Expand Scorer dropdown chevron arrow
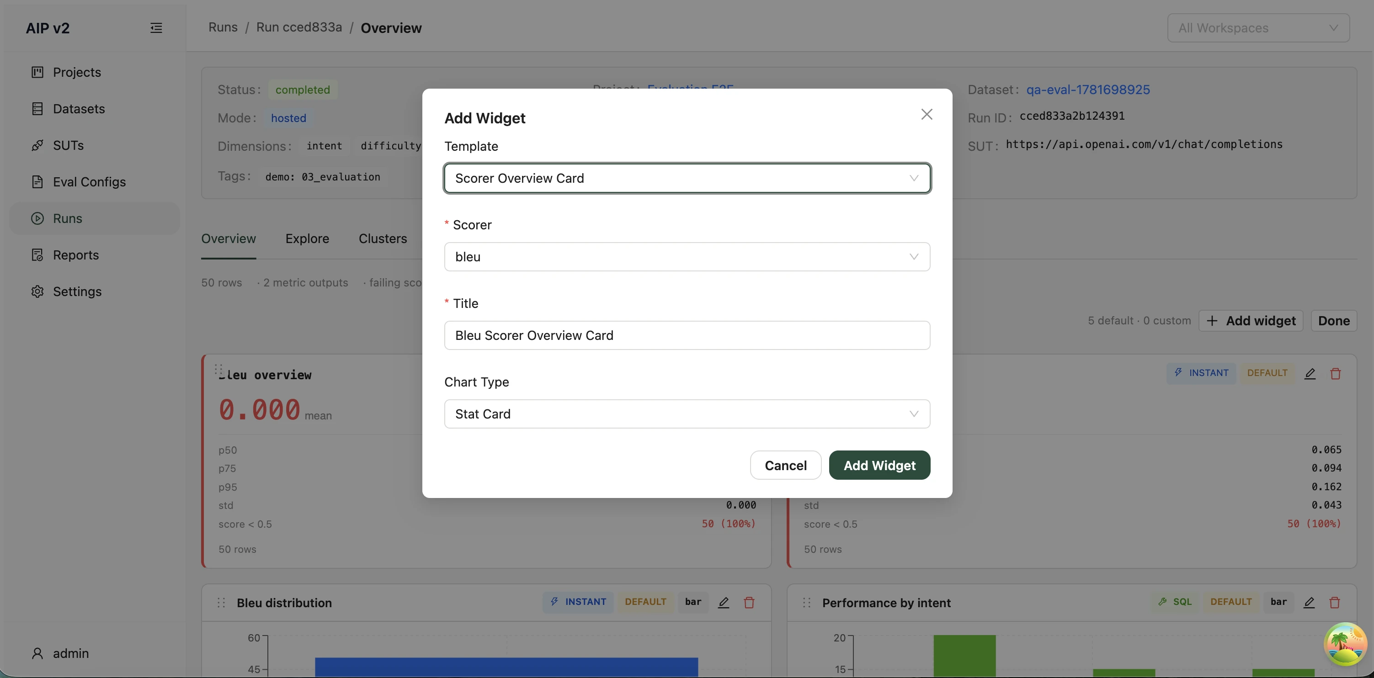Image resolution: width=1374 pixels, height=678 pixels. pos(914,257)
